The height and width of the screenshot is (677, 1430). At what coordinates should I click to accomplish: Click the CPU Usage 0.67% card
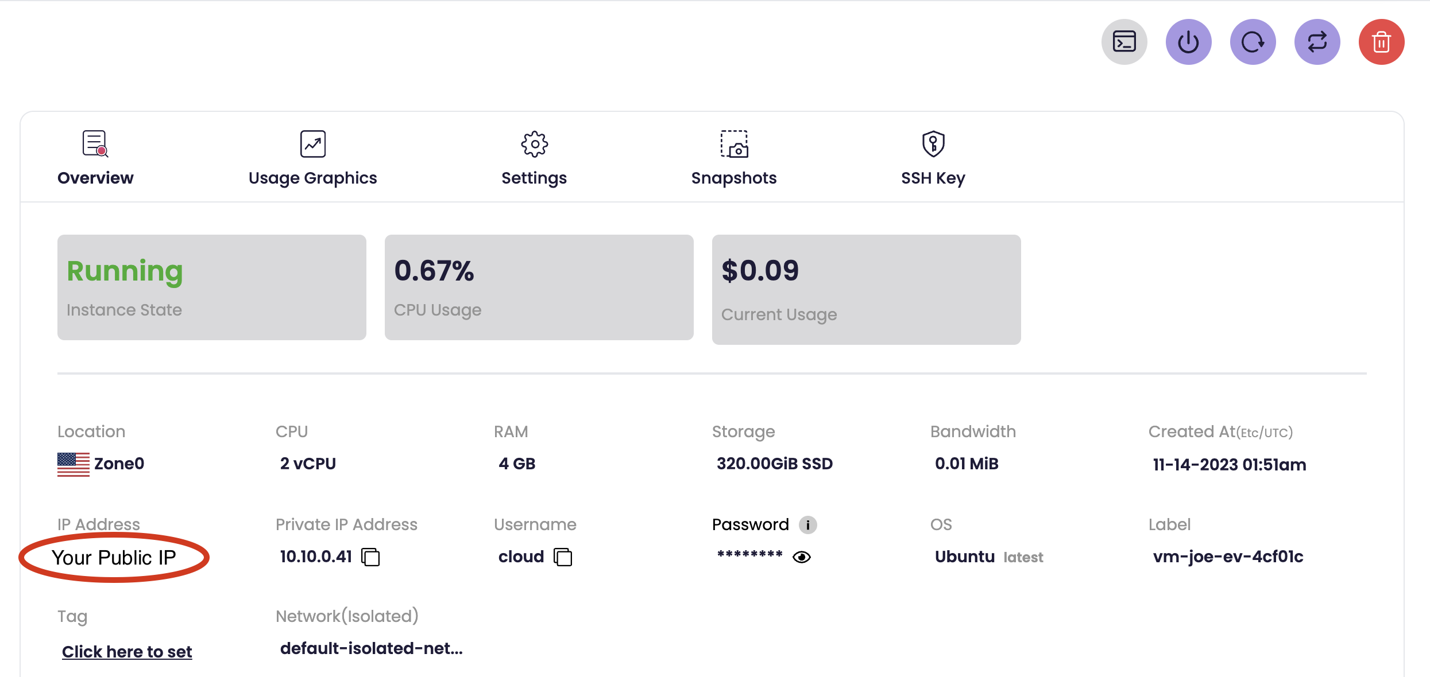tap(539, 287)
